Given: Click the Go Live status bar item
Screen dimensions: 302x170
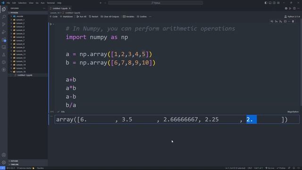Looking at the screenshot, I should click(x=269, y=168).
